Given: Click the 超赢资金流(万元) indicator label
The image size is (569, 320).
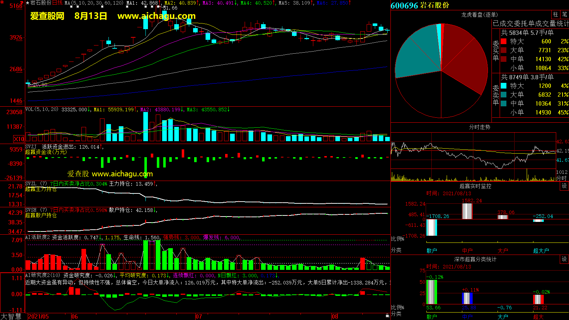Looking at the screenshot, I should (46, 152).
